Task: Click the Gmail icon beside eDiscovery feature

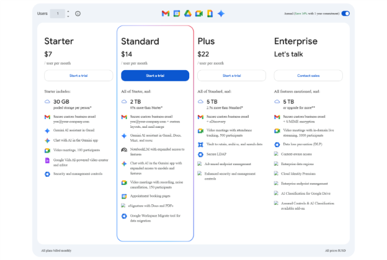Action: click(x=200, y=117)
